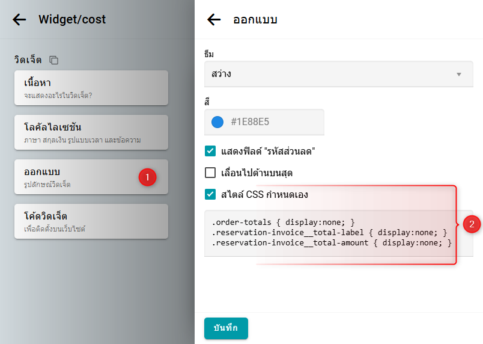Expand the ธีม dropdown arrow
Viewport: 483px width, 344px height.
[459, 75]
